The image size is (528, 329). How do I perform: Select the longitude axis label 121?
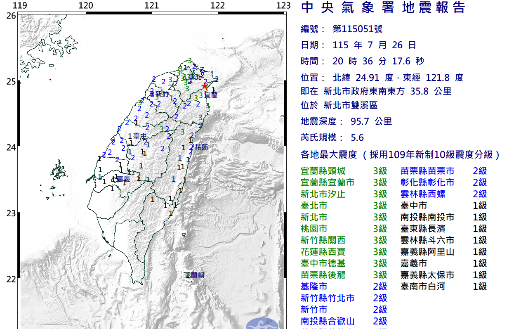152,5
